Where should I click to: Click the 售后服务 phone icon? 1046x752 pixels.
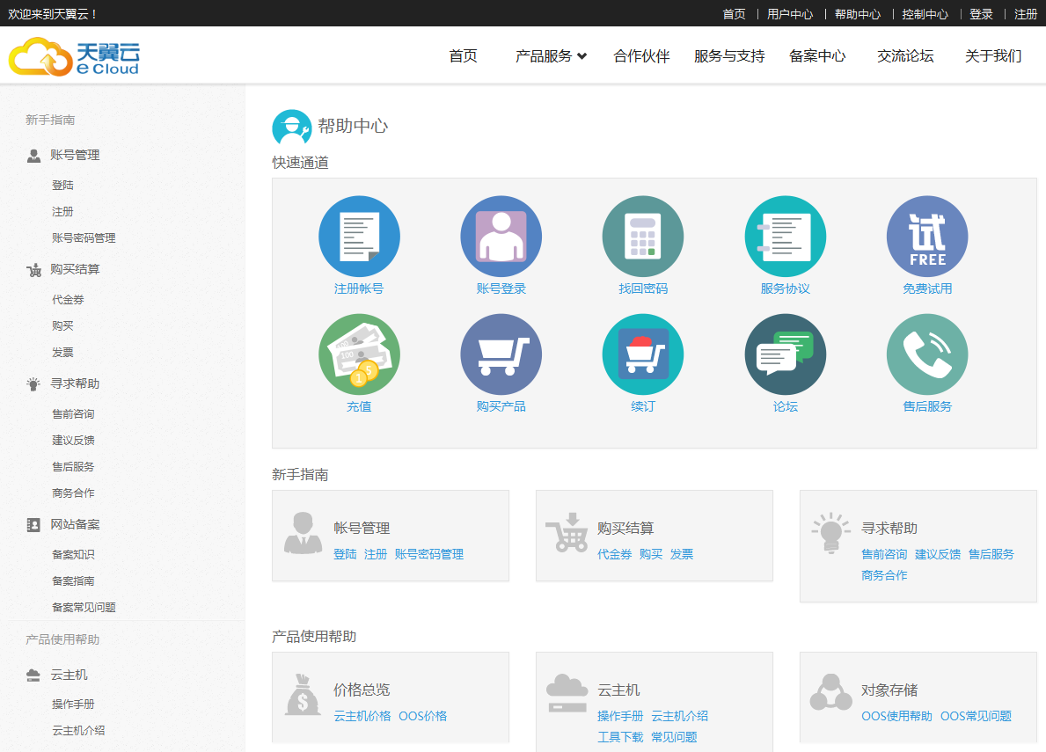tap(927, 354)
